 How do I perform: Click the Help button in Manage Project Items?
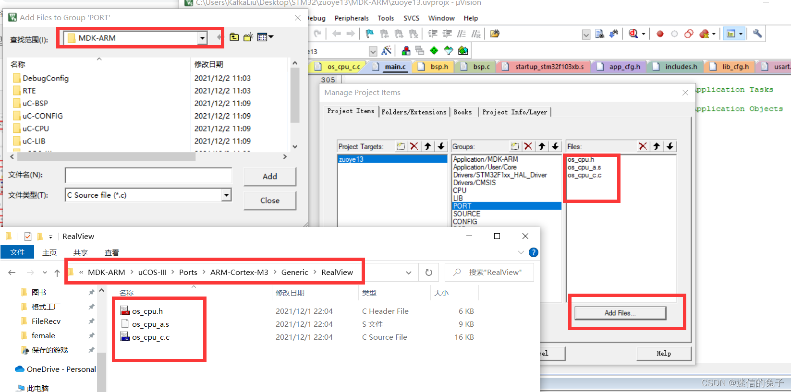pyautogui.click(x=664, y=354)
